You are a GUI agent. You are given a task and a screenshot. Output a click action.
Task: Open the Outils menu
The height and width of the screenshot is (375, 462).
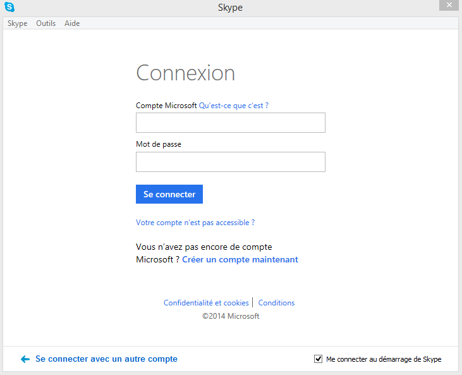46,23
